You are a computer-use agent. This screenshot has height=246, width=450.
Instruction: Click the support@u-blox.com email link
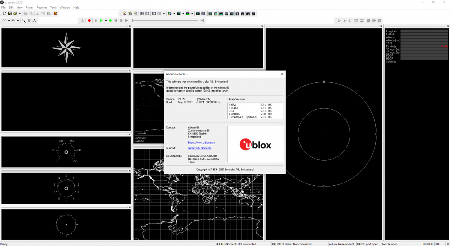click(199, 148)
